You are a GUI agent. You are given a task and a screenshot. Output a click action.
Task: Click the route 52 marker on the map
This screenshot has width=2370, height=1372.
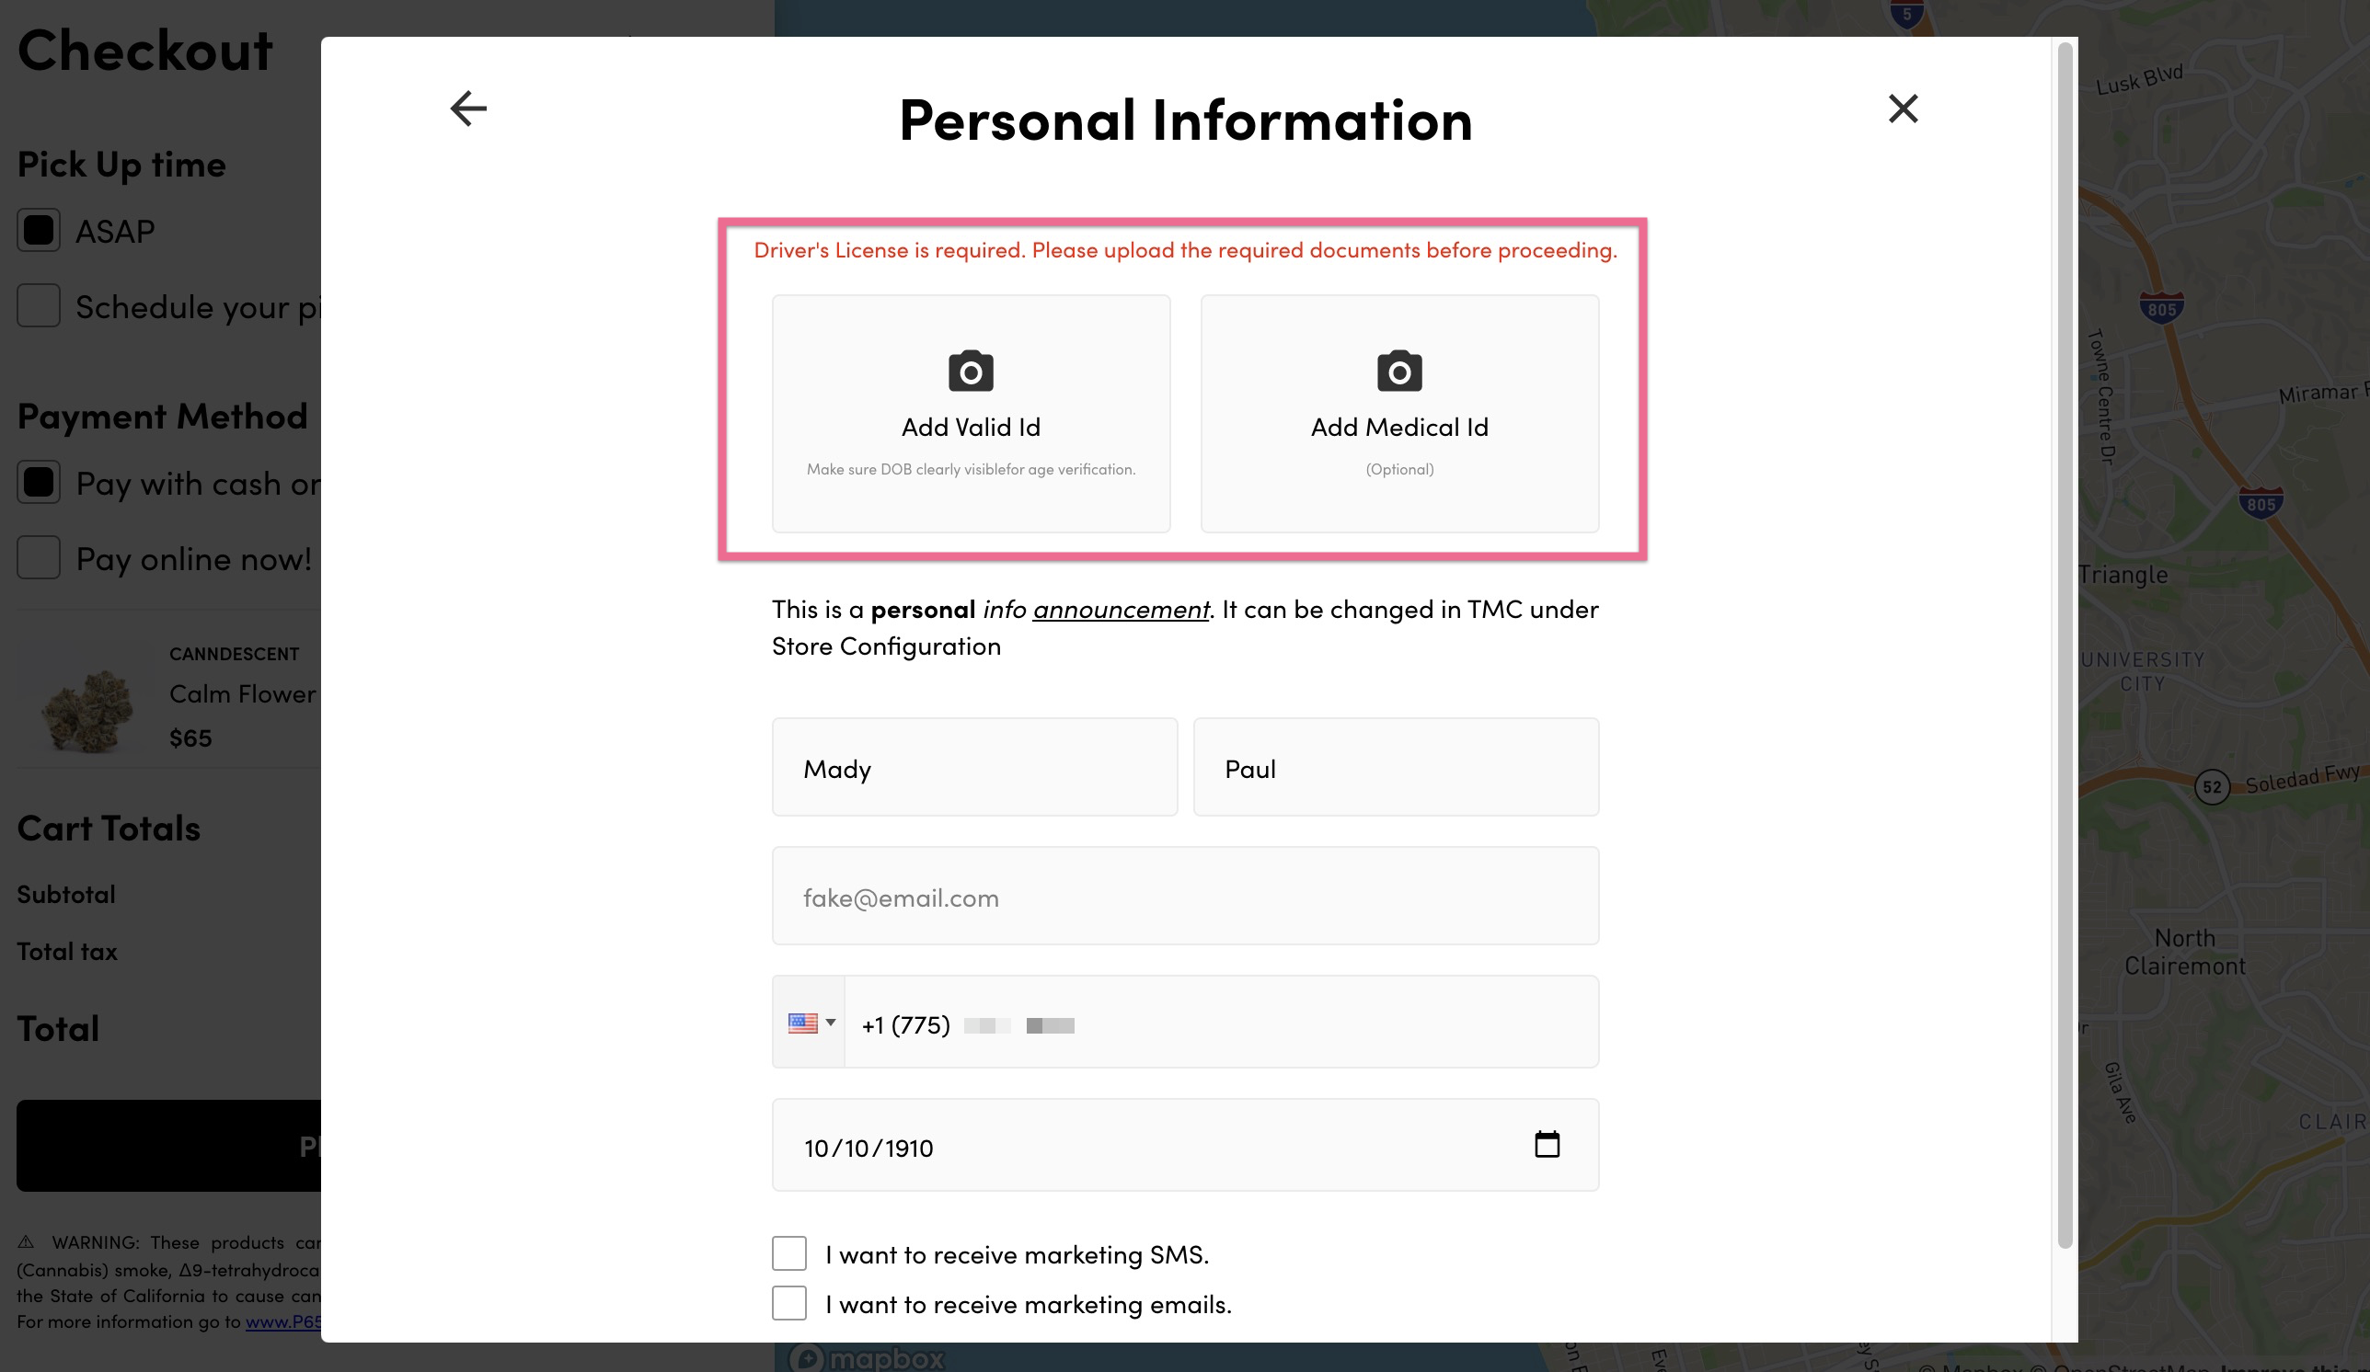[x=2212, y=786]
